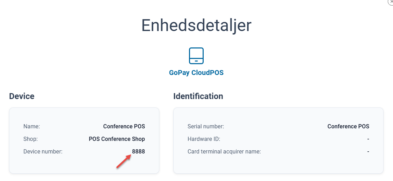The height and width of the screenshot is (181, 393).
Task: Click the POS Conference Shop value
Action: [117, 139]
